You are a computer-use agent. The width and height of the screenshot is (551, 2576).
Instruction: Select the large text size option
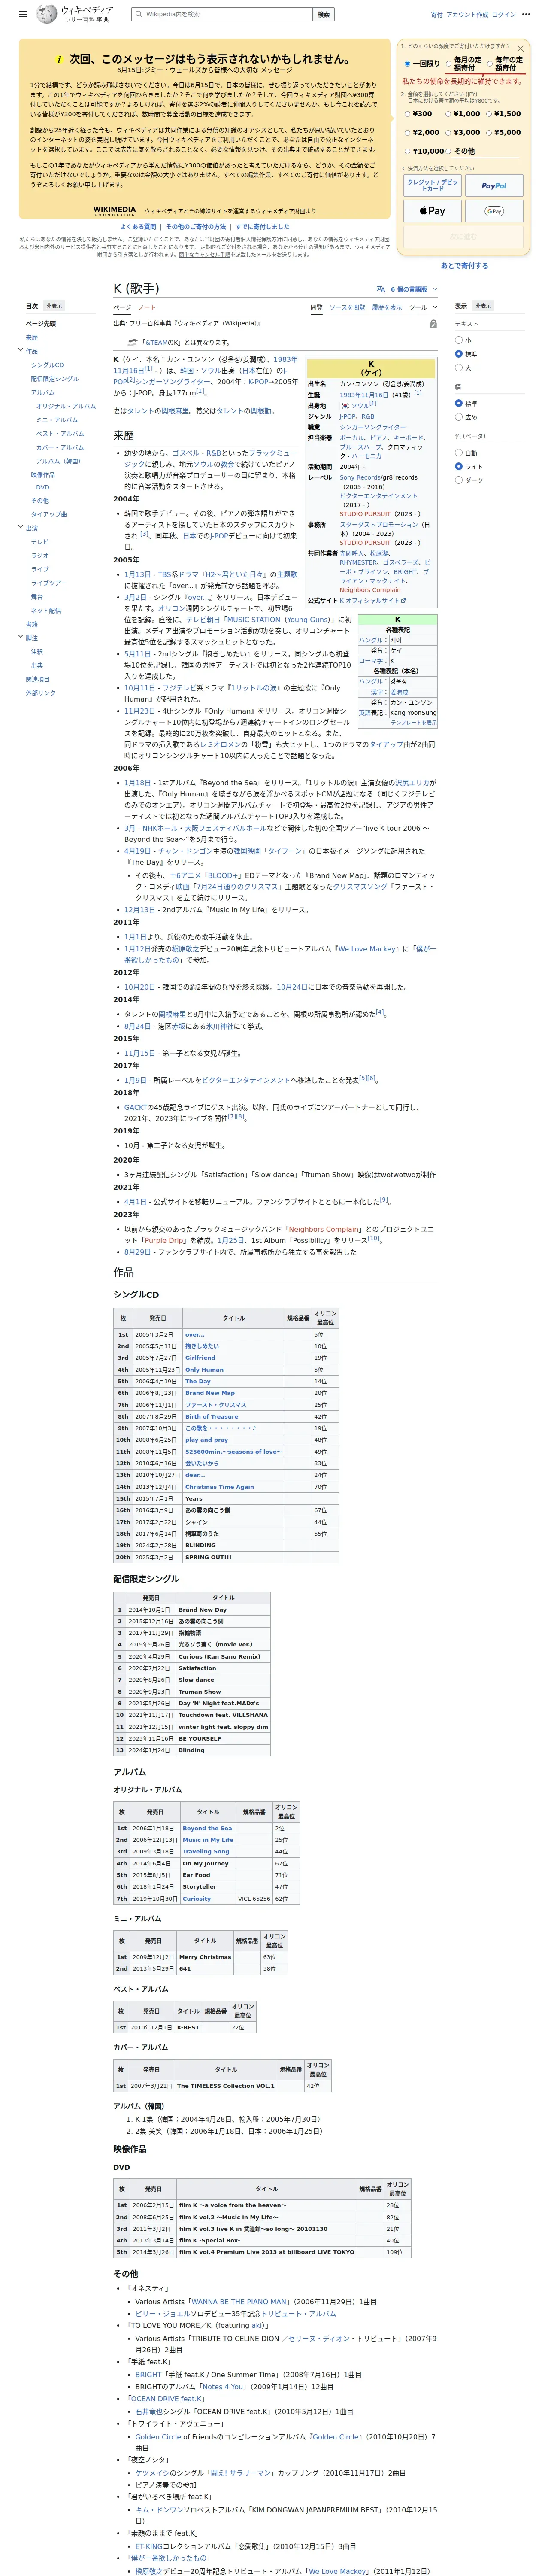[459, 368]
